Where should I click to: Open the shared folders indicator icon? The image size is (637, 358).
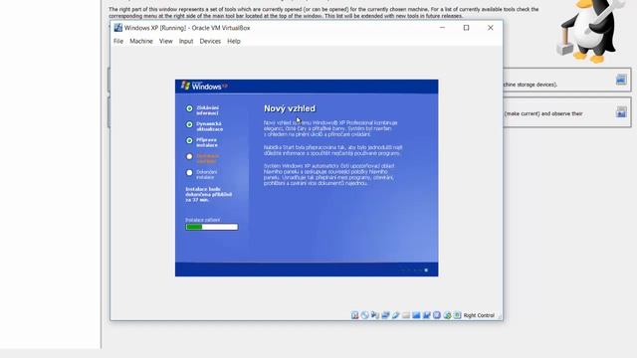click(x=406, y=315)
